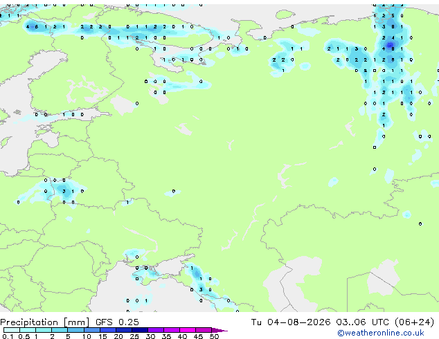Select the 0.5–1 mm legend color box
Viewport: 439px width, 339px height.
pyautogui.click(x=28, y=330)
